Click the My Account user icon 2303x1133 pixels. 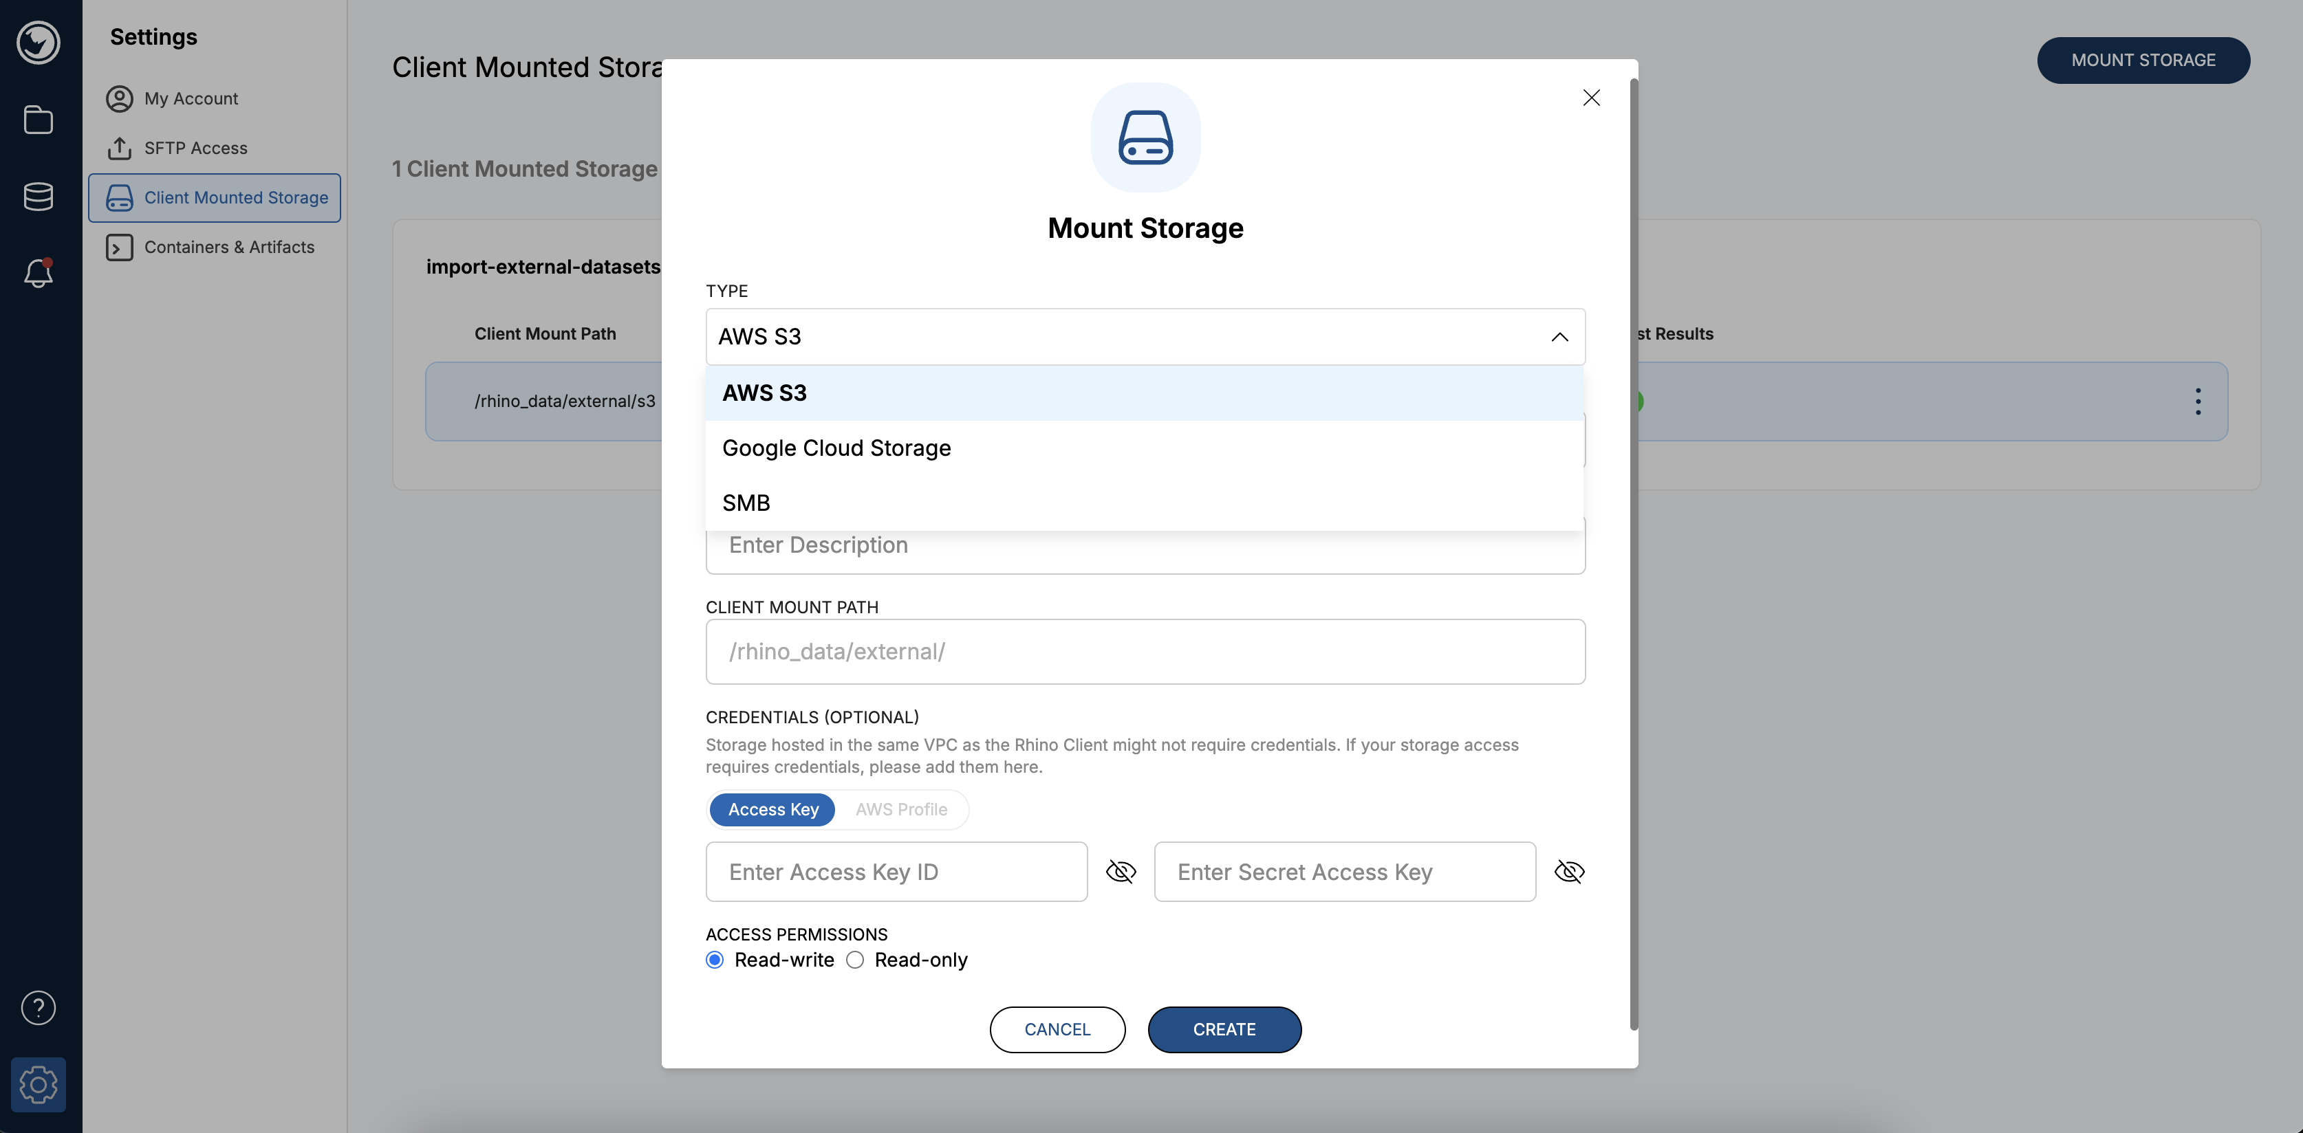[119, 98]
